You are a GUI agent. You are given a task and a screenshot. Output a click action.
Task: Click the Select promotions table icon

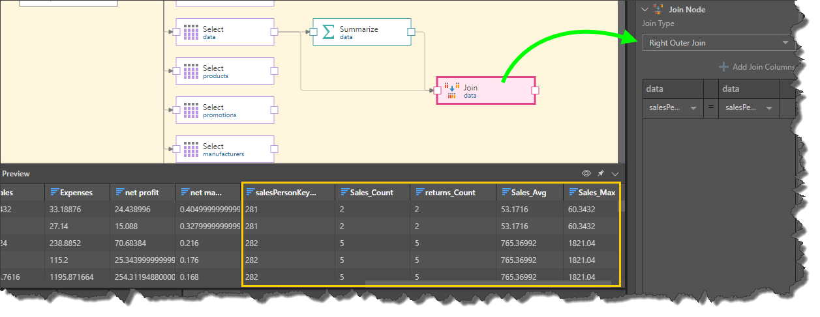tap(191, 110)
